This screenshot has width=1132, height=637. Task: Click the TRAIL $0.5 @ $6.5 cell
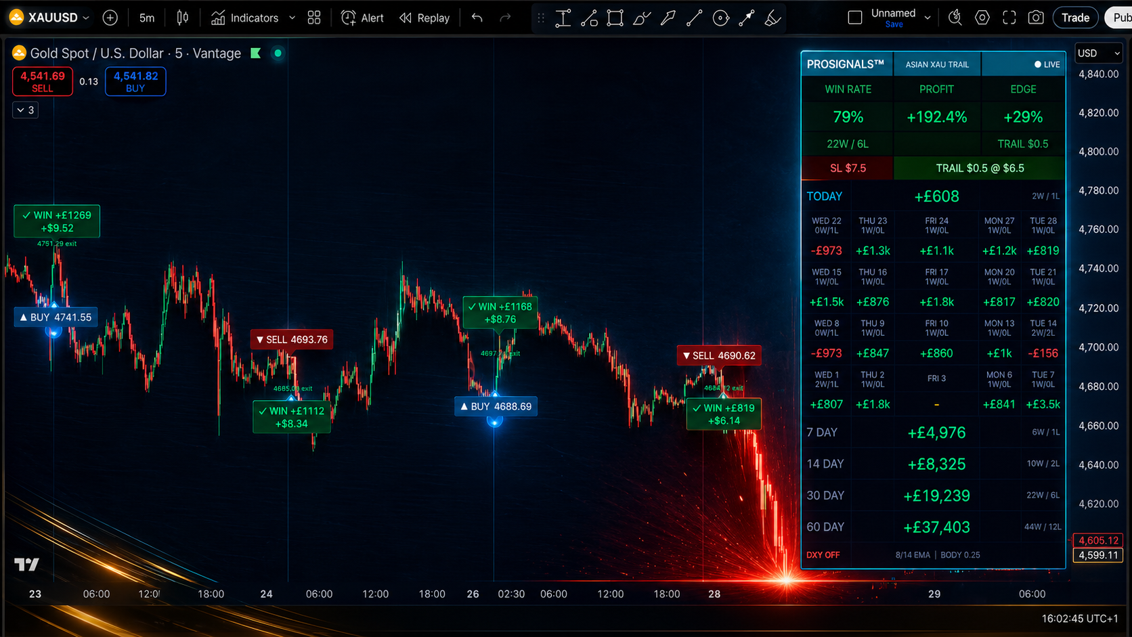coord(980,168)
